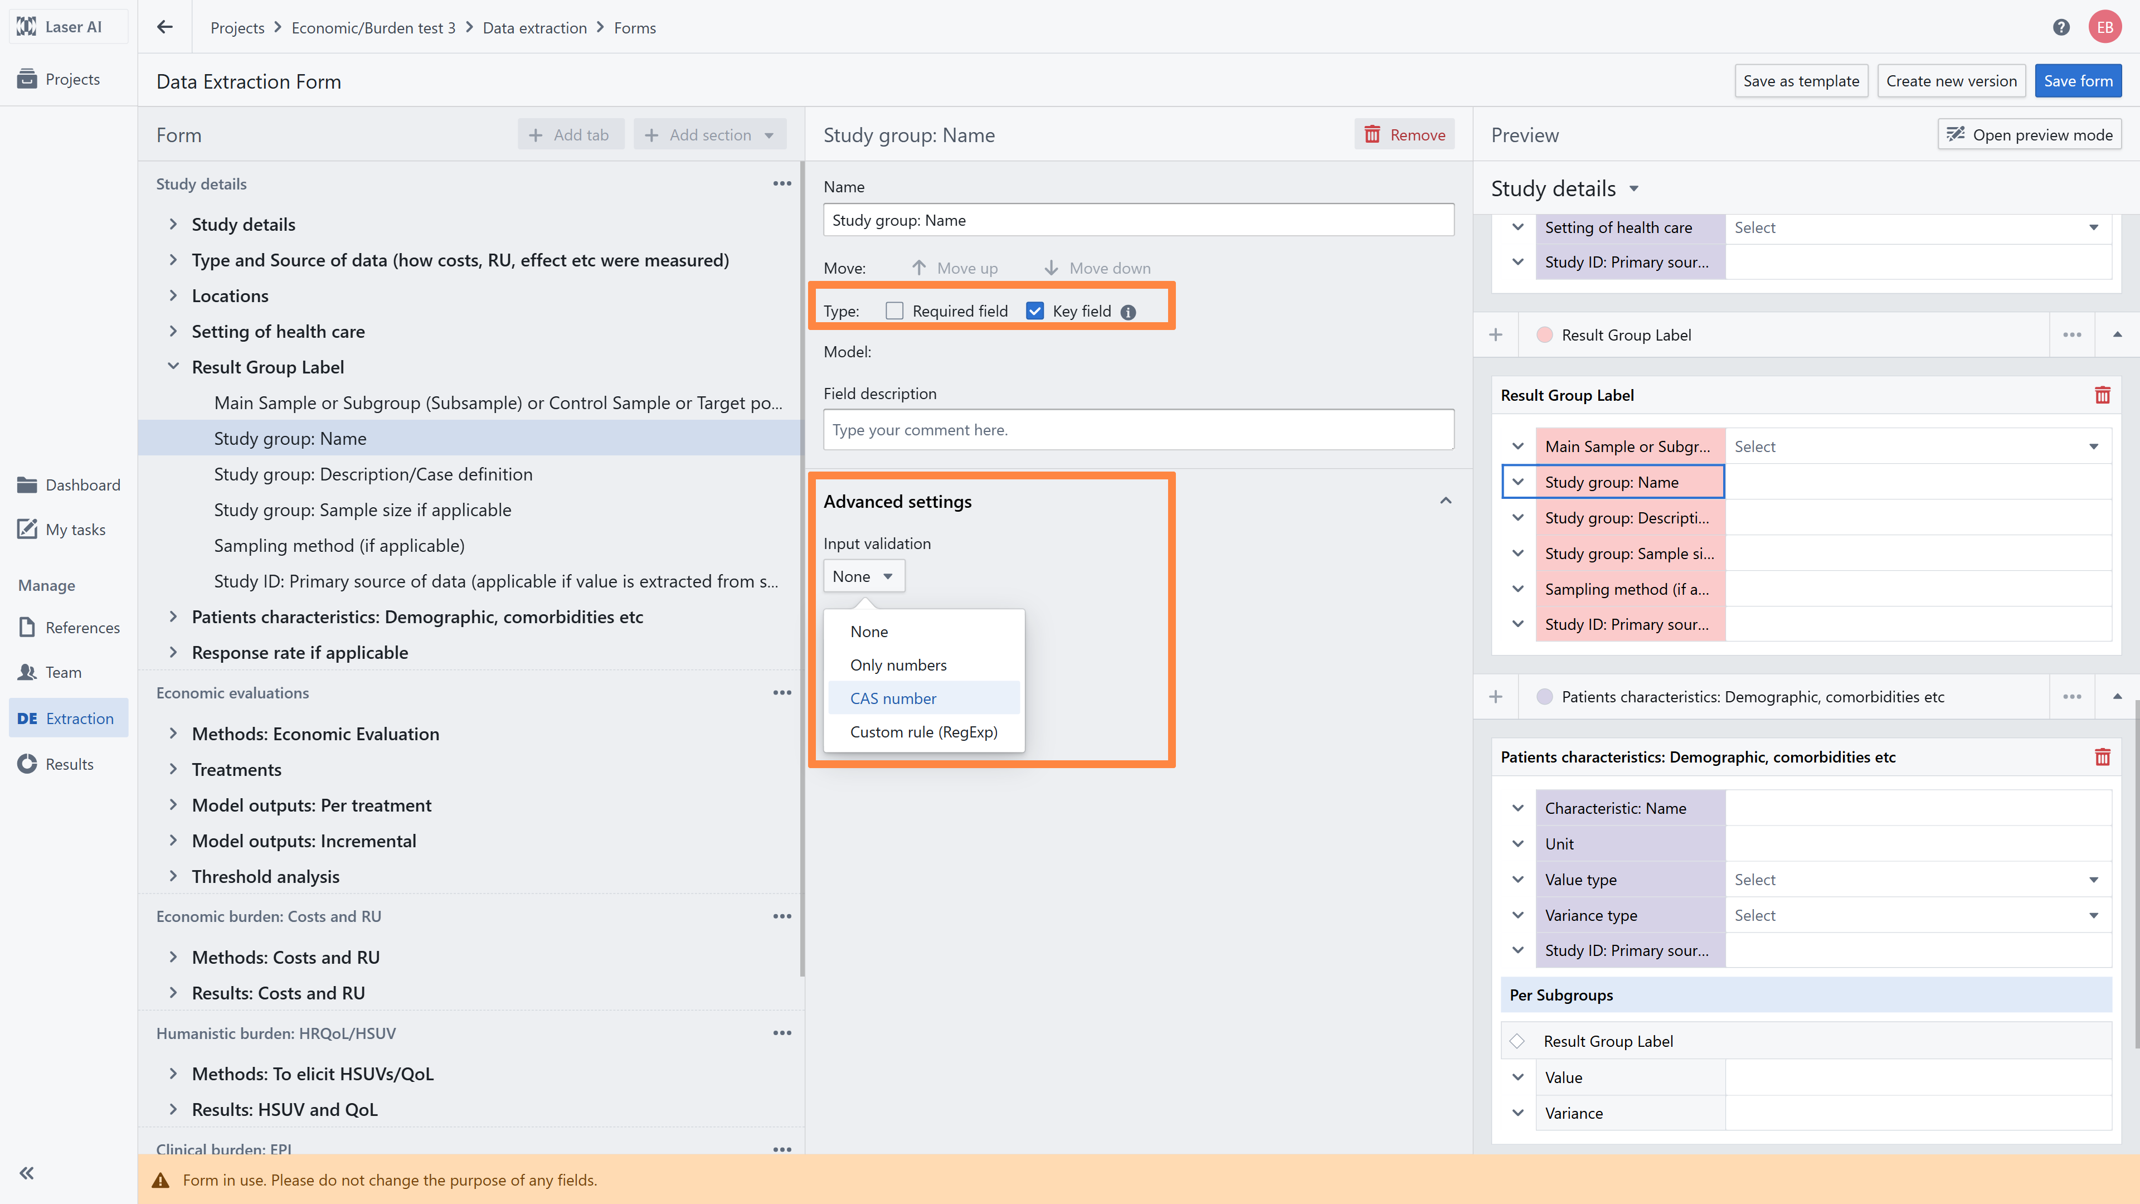The height and width of the screenshot is (1204, 2140).
Task: Click the Field description comment input
Action: click(x=1137, y=430)
